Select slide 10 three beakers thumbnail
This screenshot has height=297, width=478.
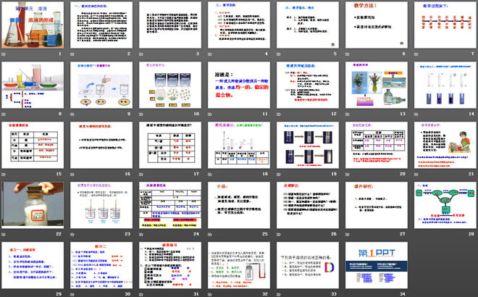(x=170, y=85)
